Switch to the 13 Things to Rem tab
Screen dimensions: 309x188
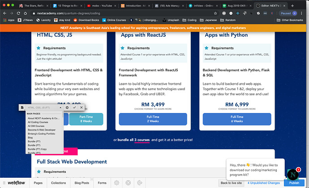[x=67, y=6]
